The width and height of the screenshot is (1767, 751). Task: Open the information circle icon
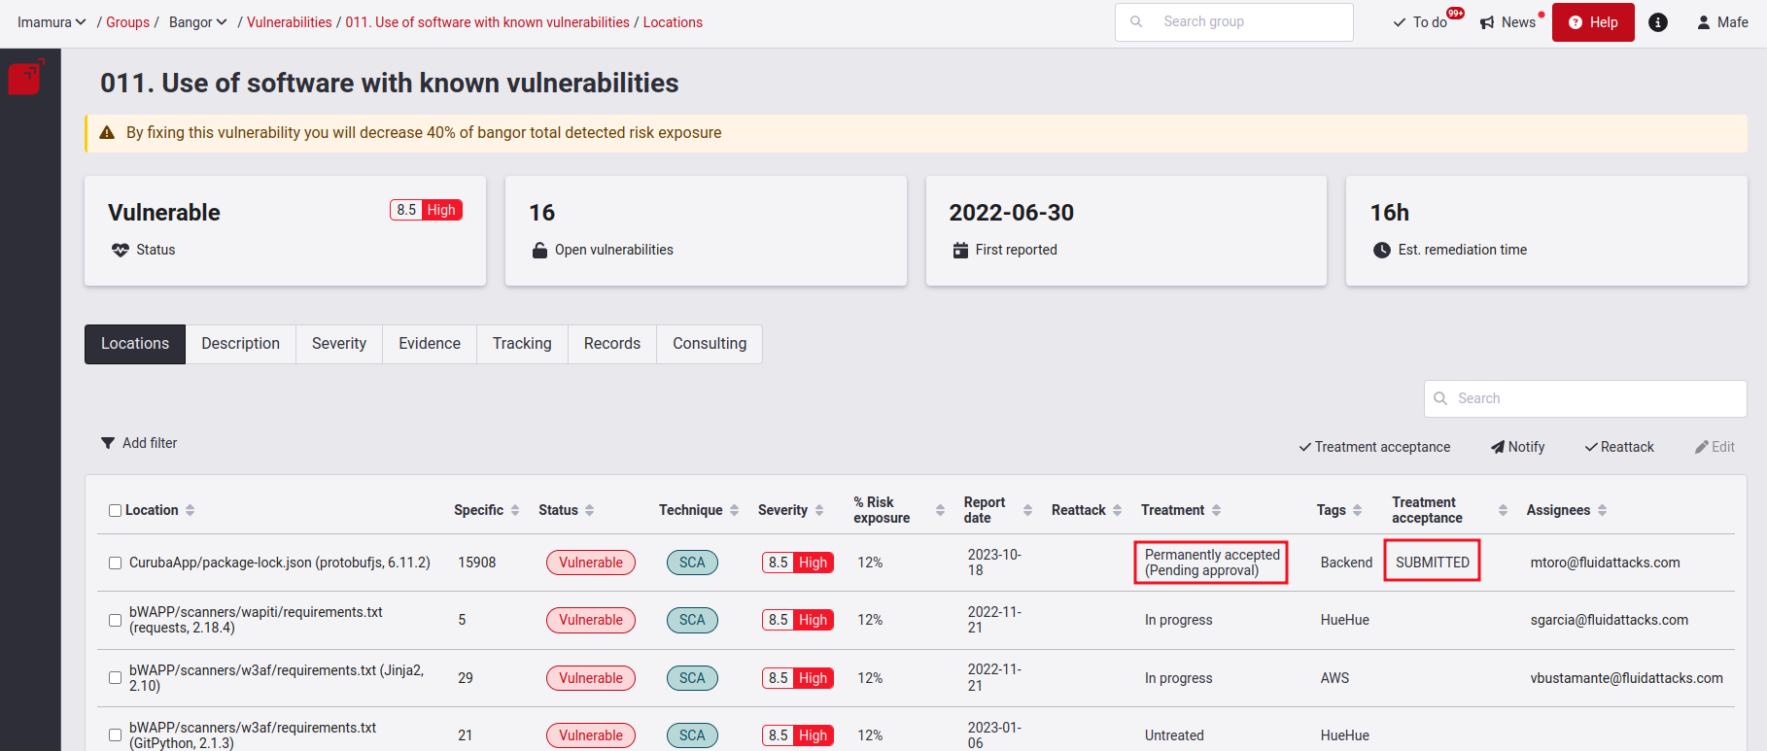[1658, 22]
